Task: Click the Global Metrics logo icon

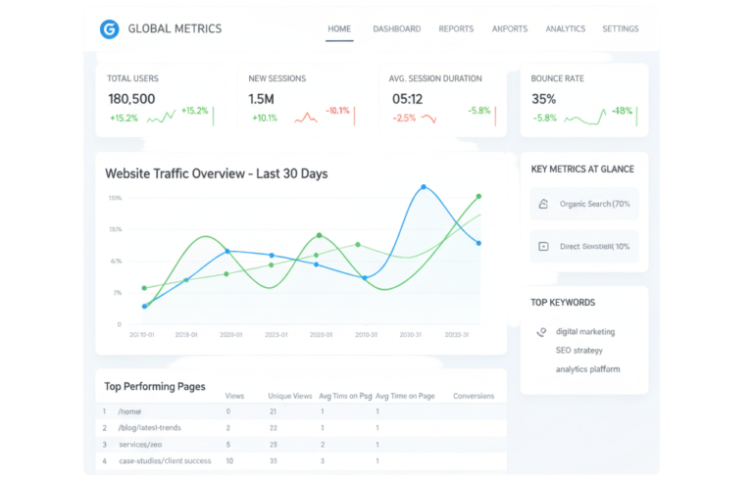Action: click(x=109, y=29)
